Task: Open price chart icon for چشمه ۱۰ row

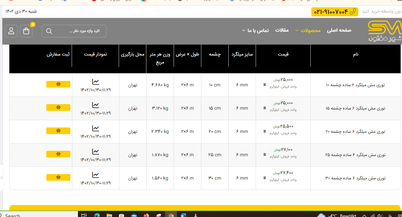Action: click(96, 82)
